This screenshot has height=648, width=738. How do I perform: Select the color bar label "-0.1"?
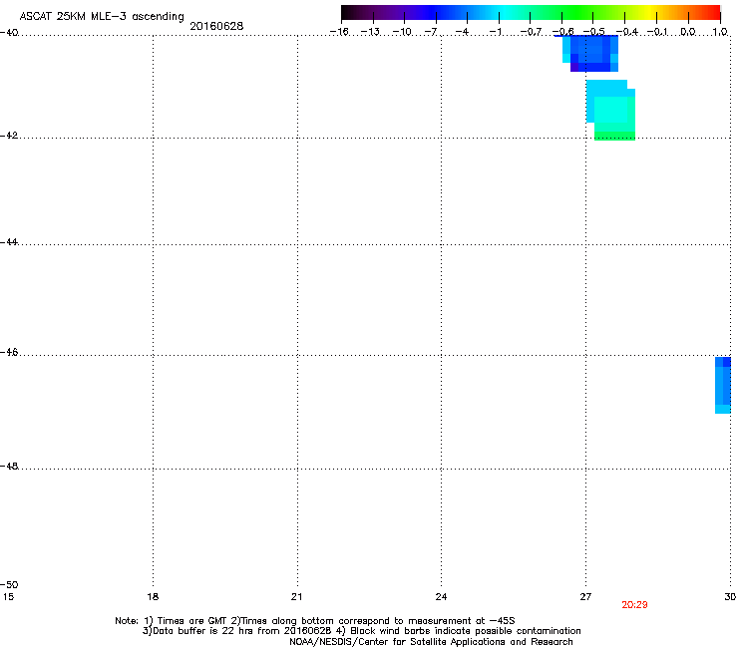click(657, 32)
